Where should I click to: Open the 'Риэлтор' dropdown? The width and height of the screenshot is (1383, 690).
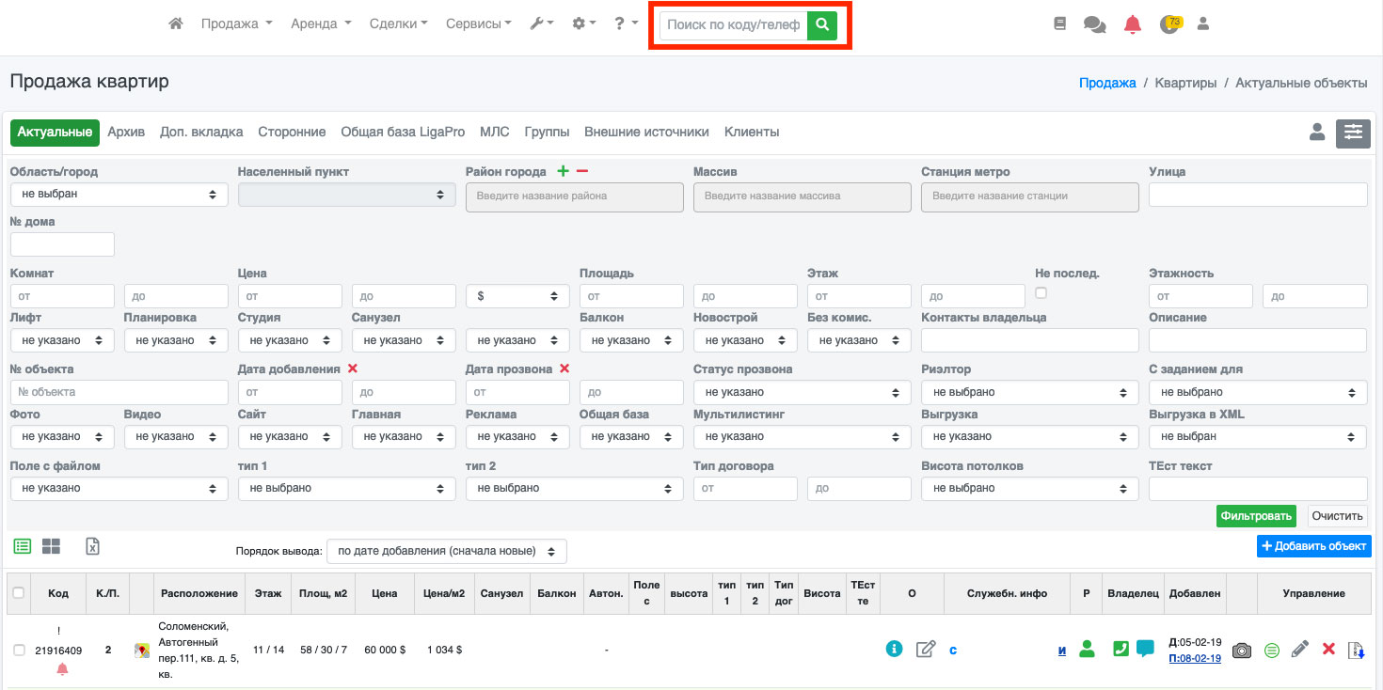coord(1029,392)
